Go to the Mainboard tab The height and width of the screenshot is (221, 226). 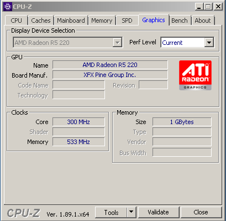click(x=71, y=20)
